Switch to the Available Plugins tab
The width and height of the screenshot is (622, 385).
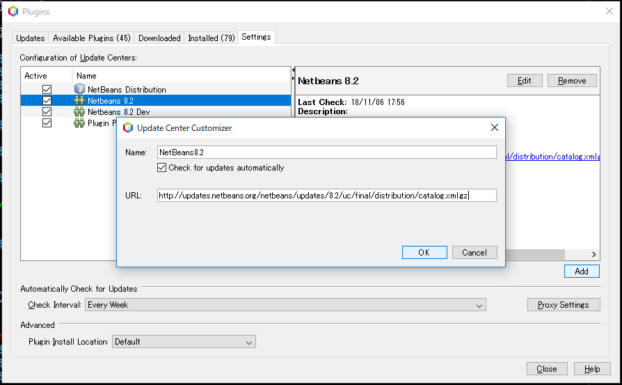(92, 38)
